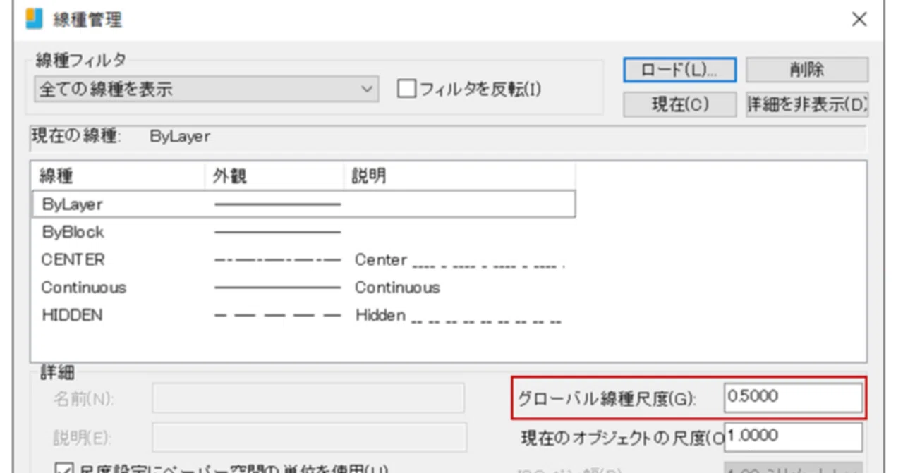The width and height of the screenshot is (903, 473).
Task: Click the ロード(L)... button
Action: pyautogui.click(x=679, y=70)
